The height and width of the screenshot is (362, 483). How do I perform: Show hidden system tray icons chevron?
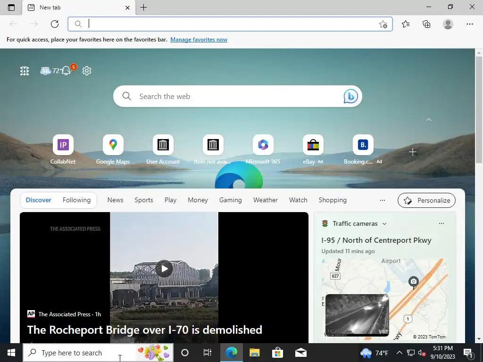click(x=399, y=353)
